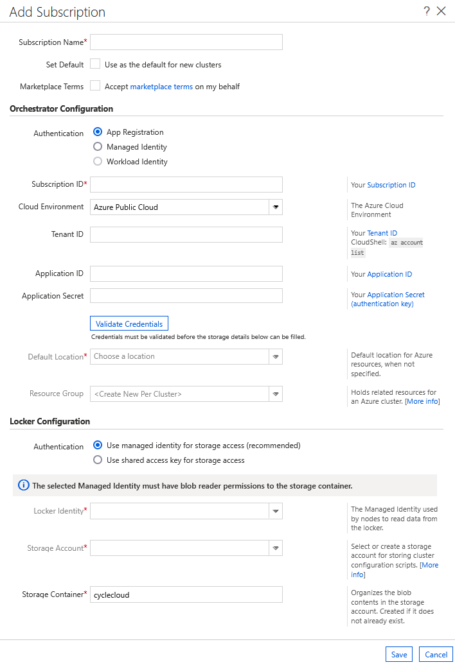Cancel adding the subscription
The image size is (455, 667).
point(436,654)
